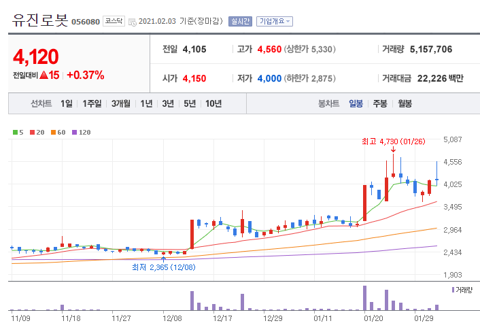Click the 상한가 5,330 text
The height and width of the screenshot is (336, 480).
[310, 50]
